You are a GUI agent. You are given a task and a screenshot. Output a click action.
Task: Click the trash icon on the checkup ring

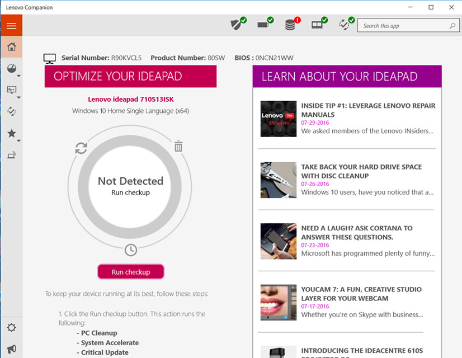178,146
